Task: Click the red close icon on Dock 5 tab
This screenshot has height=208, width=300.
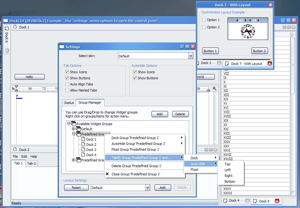Action: click(277, 201)
